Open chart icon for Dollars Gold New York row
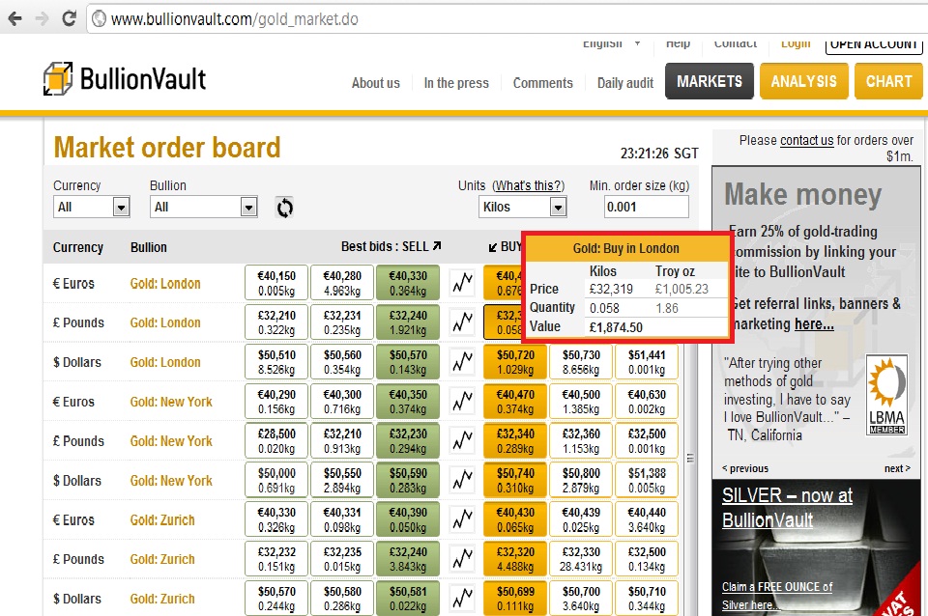This screenshot has width=928, height=616. pyautogui.click(x=462, y=480)
